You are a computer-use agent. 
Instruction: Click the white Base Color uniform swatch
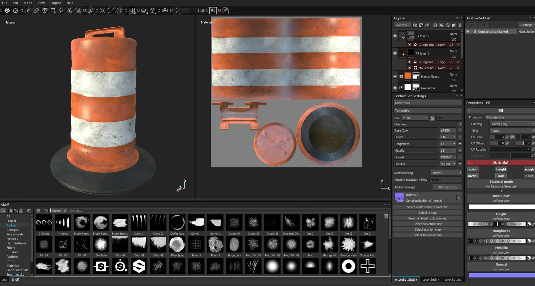tap(501, 207)
